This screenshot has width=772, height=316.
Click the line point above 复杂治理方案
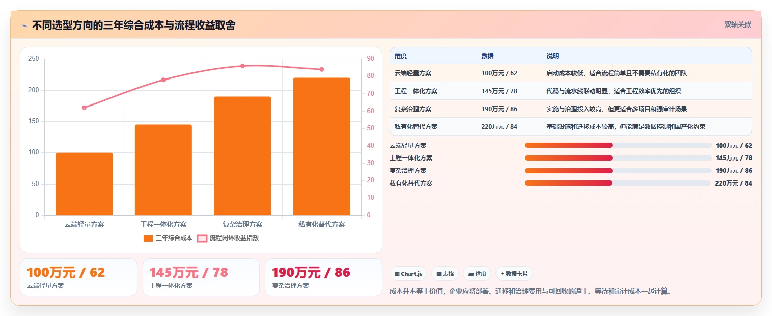[x=242, y=66]
